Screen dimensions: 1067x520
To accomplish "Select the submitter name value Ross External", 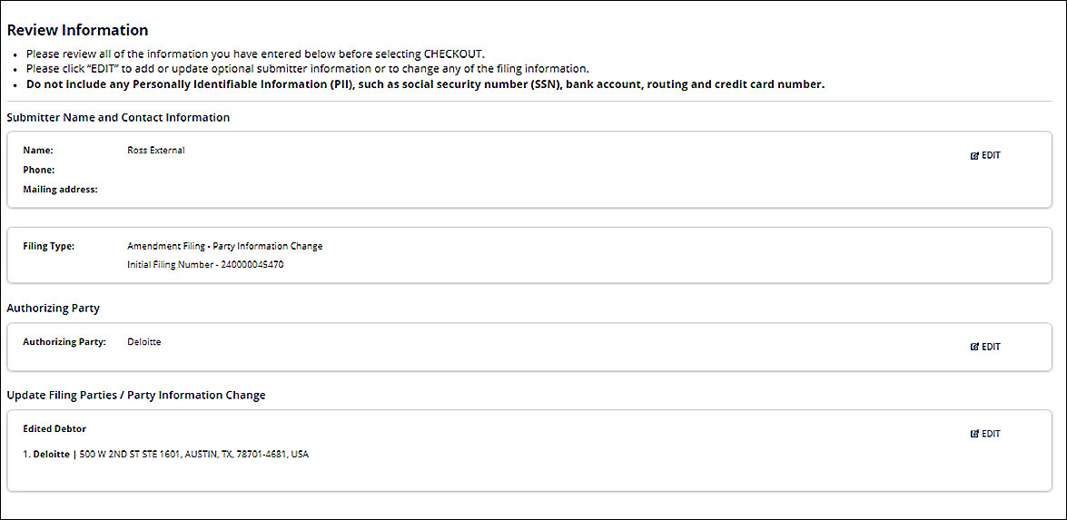I will point(156,151).
